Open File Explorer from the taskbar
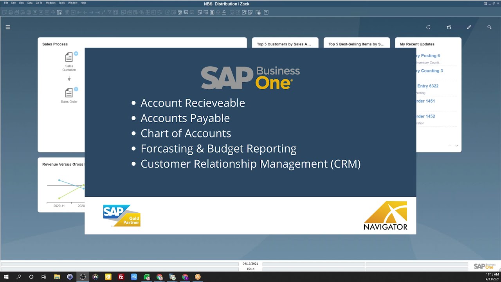501x282 pixels. [57, 277]
